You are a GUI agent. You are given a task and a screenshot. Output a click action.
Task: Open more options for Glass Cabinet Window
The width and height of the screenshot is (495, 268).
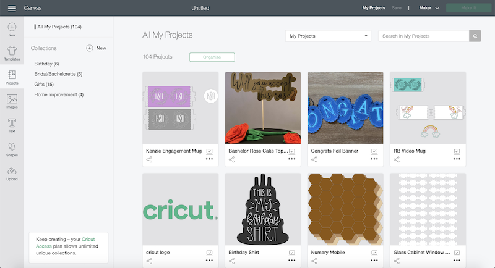click(457, 261)
